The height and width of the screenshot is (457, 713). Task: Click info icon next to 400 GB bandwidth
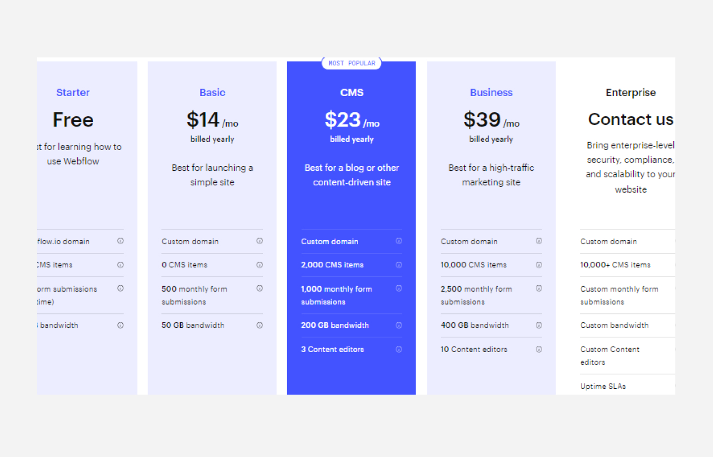coord(539,325)
